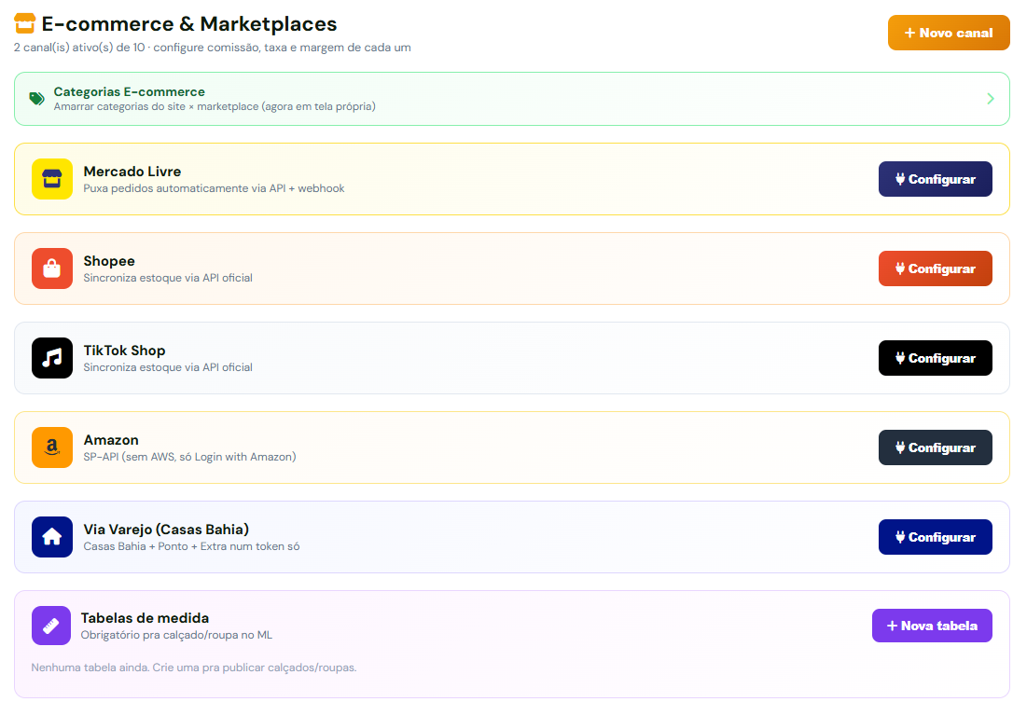The height and width of the screenshot is (702, 1013).
Task: Click the green tags icon in Categorias E-commerce
Action: (36, 98)
